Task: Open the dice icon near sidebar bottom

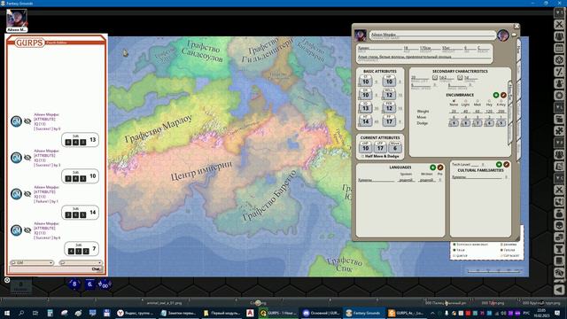Action: click(559, 273)
